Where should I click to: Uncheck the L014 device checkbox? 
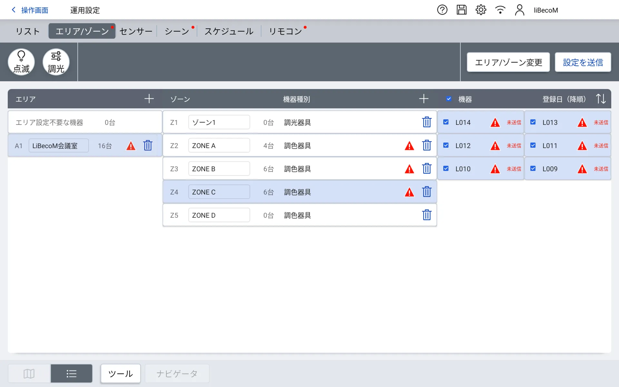click(446, 122)
